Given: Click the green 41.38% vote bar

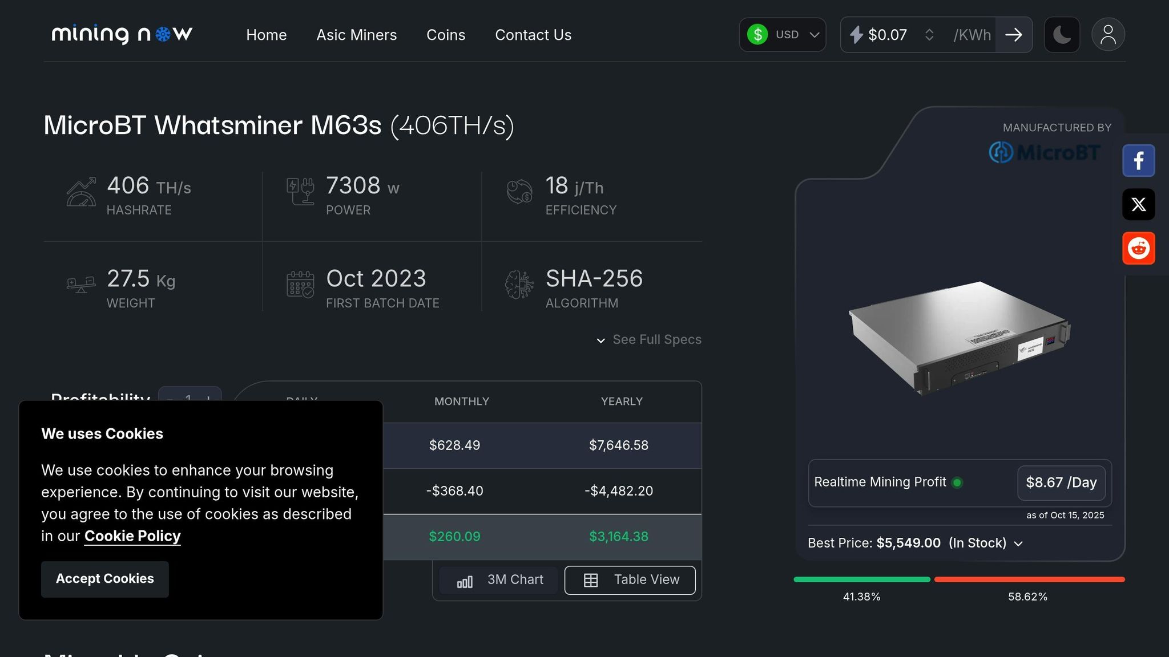Looking at the screenshot, I should coord(861,579).
